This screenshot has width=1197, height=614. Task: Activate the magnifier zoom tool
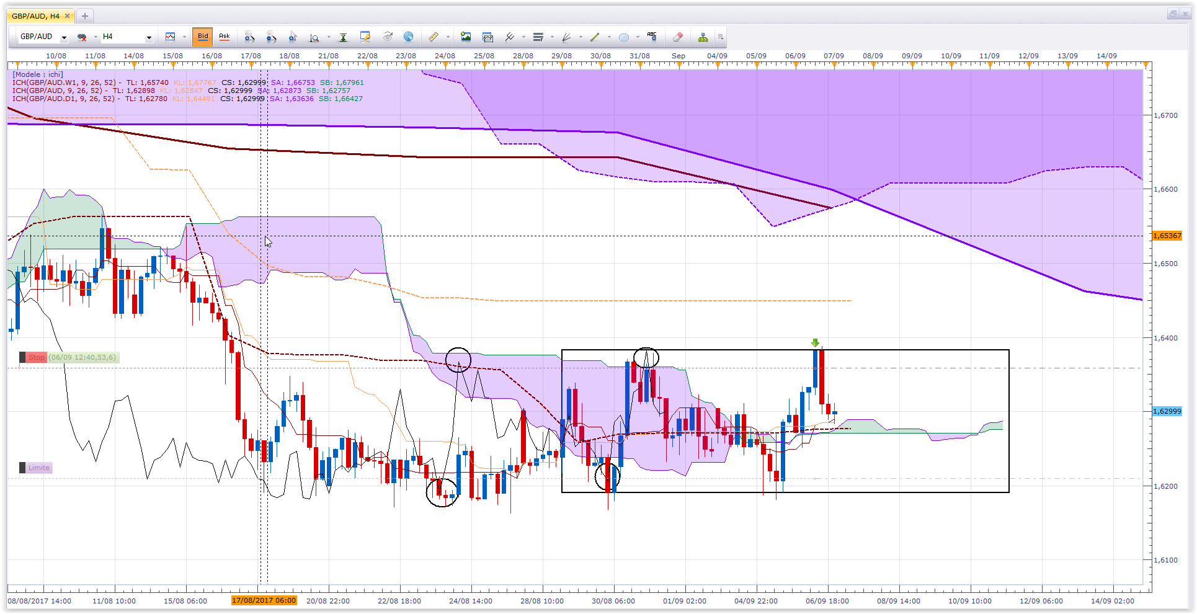click(x=314, y=37)
